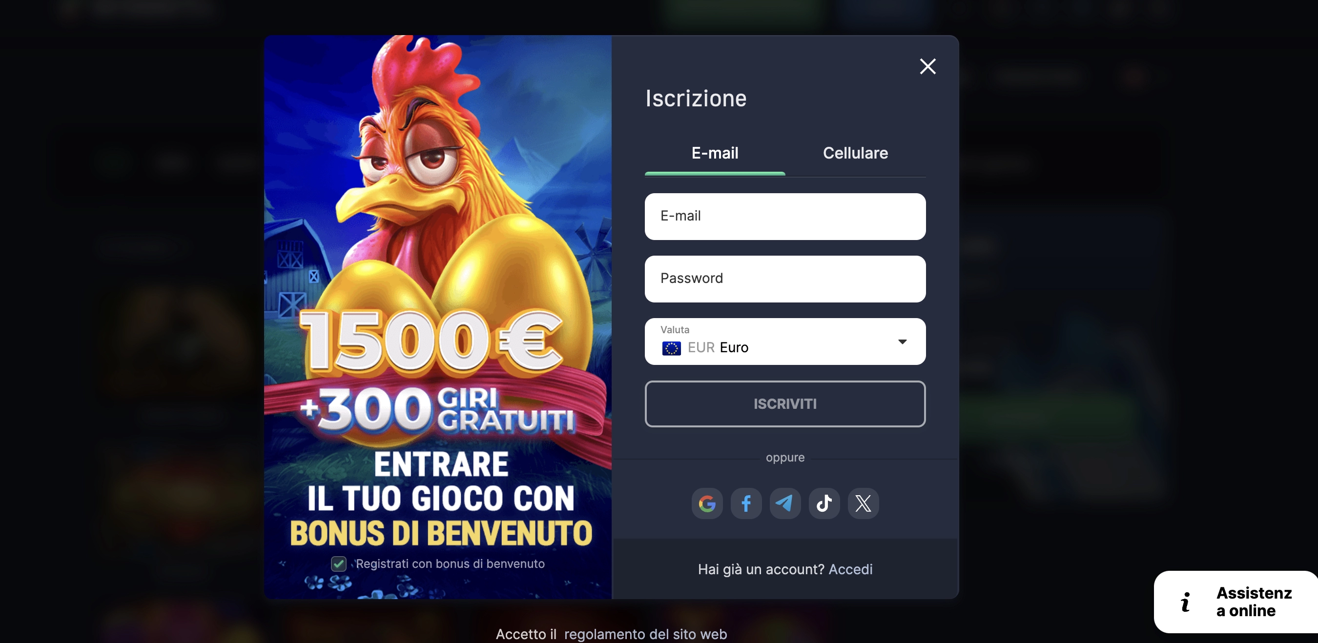Image resolution: width=1318 pixels, height=643 pixels.
Task: Click the 1500€ welcome bonus banner
Action: pyautogui.click(x=437, y=317)
